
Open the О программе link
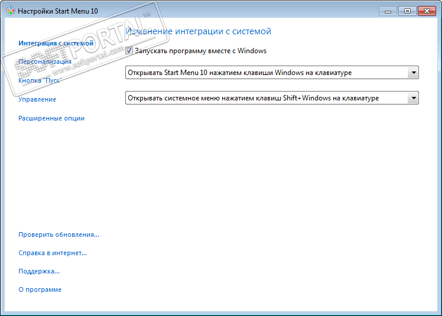tap(40, 289)
